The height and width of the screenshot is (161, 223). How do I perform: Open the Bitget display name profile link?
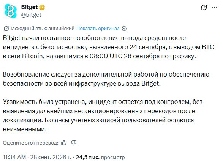coord(29,7)
